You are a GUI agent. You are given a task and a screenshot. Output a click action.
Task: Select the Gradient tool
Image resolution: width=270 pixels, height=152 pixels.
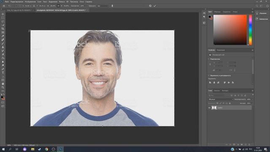(3, 58)
